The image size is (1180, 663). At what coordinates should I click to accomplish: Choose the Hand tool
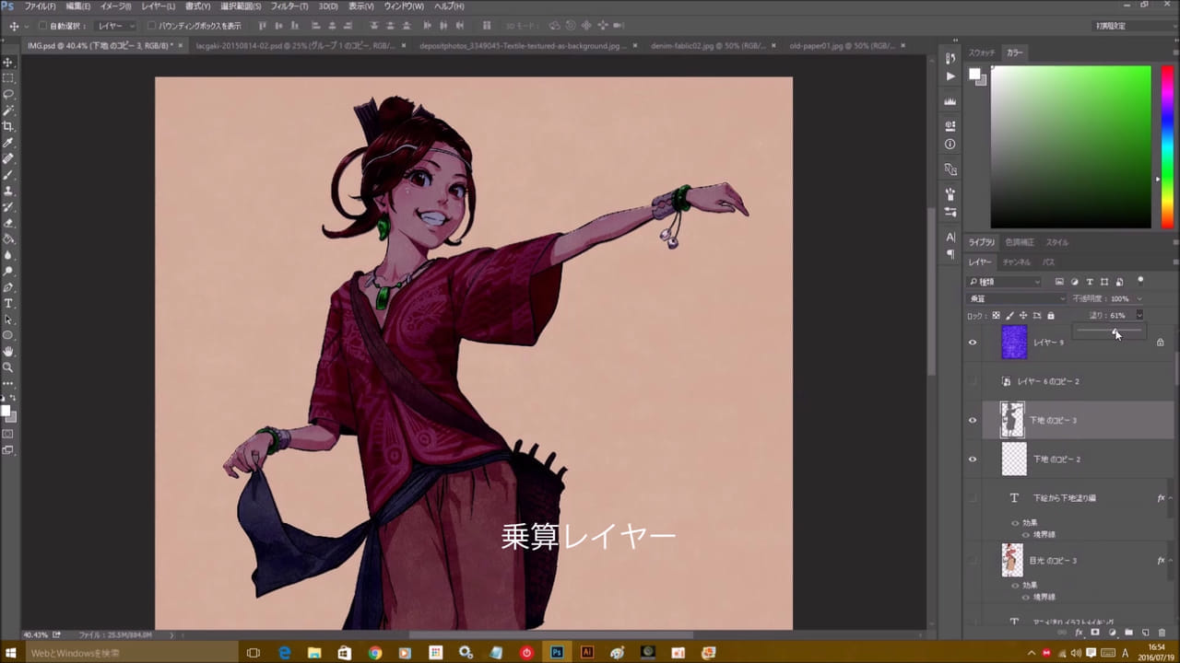(8, 351)
